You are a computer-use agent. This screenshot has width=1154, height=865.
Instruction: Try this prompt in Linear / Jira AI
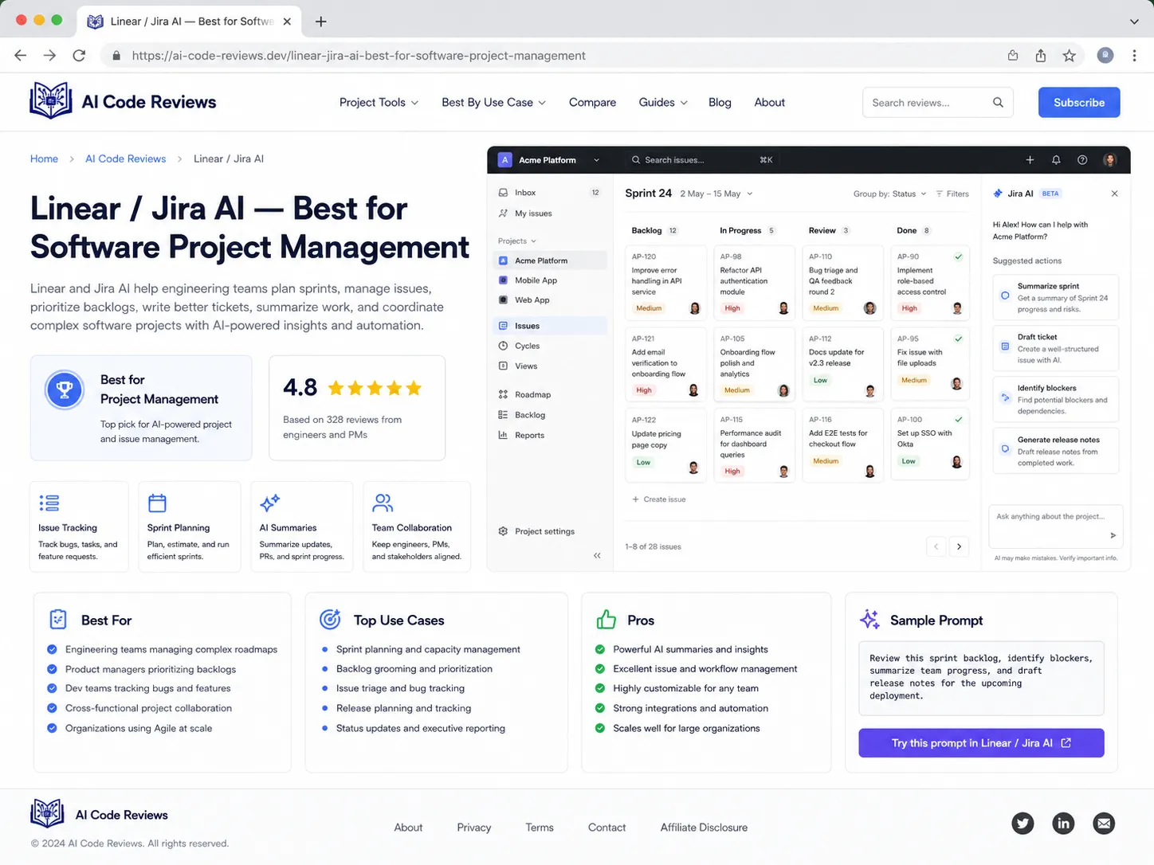981,743
